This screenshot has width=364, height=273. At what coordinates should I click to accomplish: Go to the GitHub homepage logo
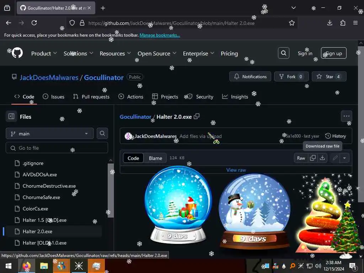(x=17, y=53)
